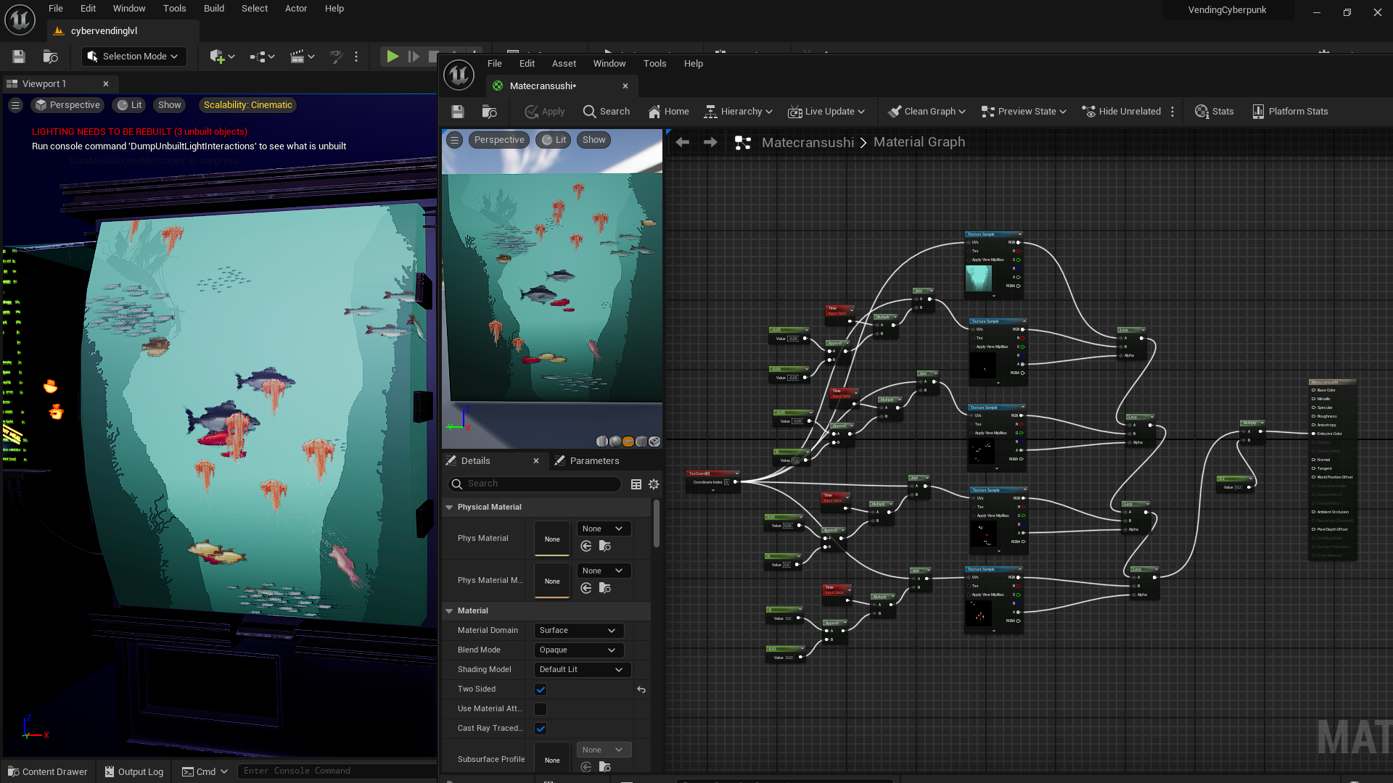1393x783 pixels.
Task: Toggle Platform Stats panel
Action: 1290,112
